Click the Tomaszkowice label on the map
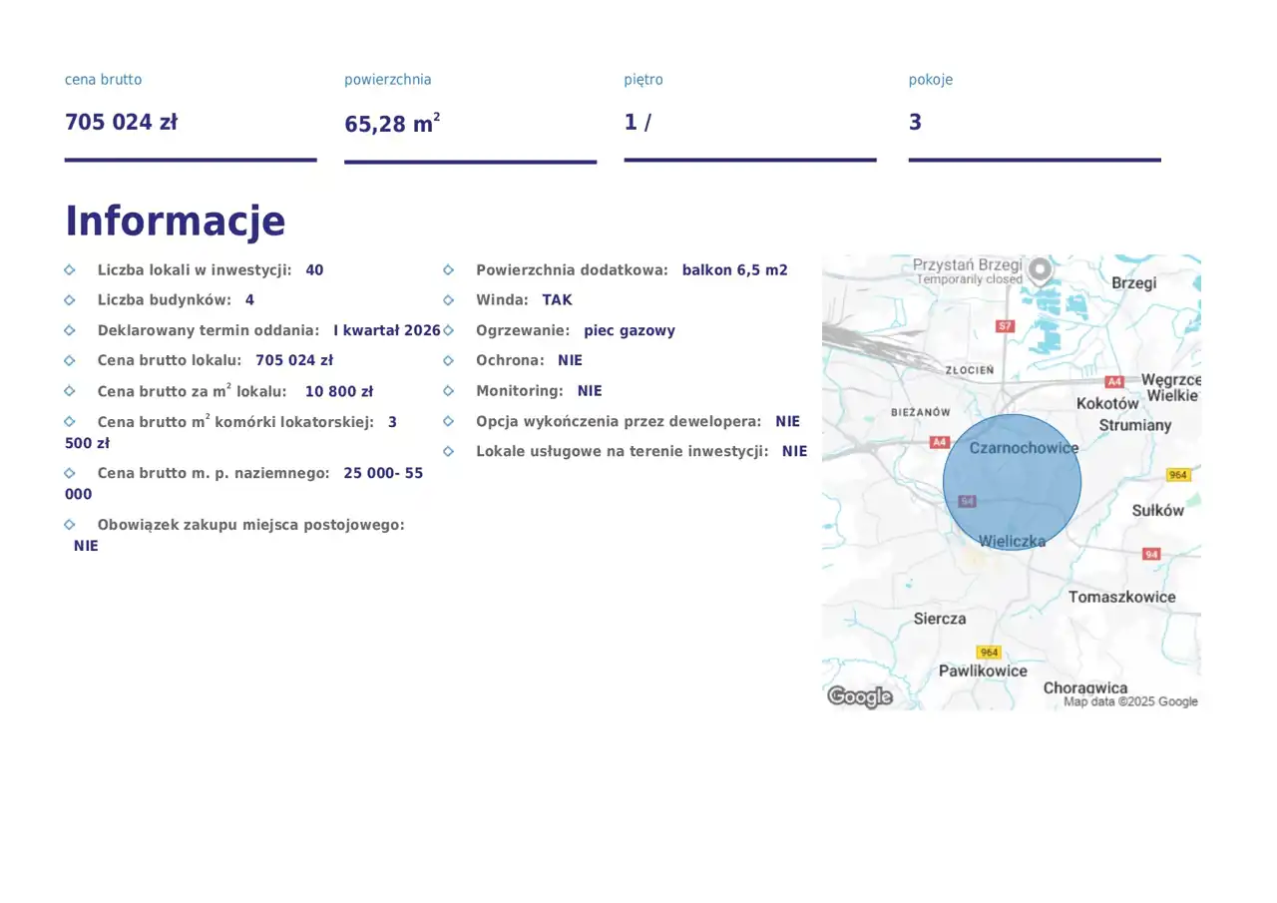1277x903 pixels. tap(1121, 597)
